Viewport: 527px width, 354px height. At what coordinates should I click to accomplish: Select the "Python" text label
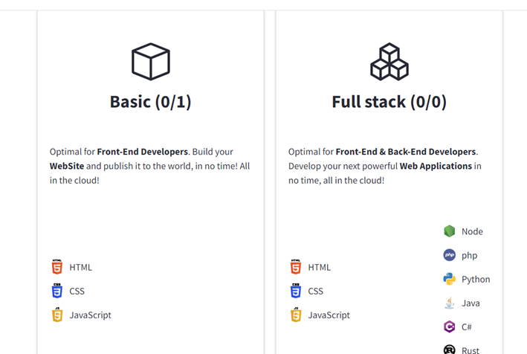click(476, 280)
